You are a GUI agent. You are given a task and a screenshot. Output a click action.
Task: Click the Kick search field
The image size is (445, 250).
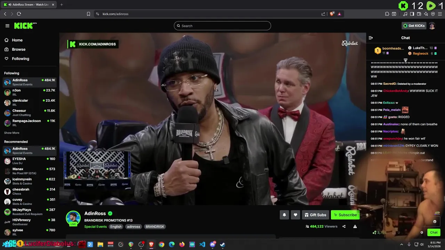(x=222, y=26)
